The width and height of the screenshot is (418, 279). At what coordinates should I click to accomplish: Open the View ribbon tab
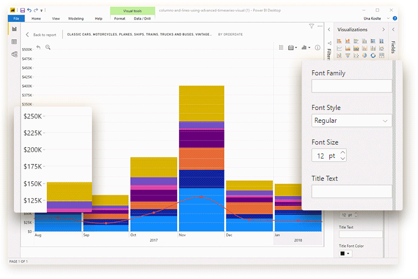56,18
